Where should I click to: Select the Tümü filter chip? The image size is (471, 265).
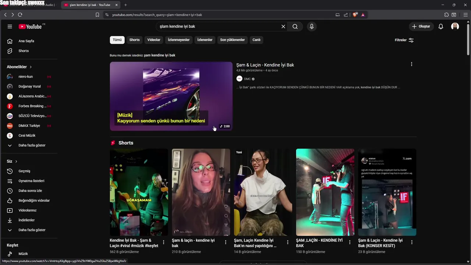click(x=117, y=40)
